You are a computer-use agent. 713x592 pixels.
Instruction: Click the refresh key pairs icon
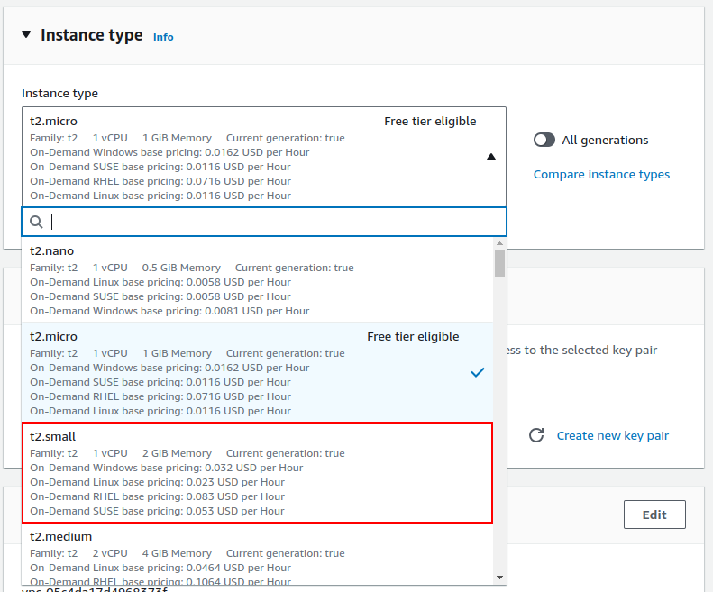(x=536, y=435)
